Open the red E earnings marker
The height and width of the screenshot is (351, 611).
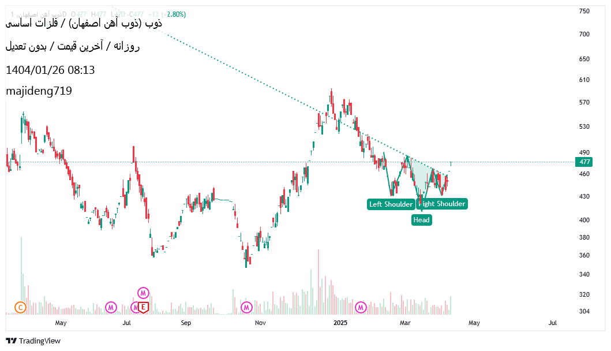[x=144, y=307]
